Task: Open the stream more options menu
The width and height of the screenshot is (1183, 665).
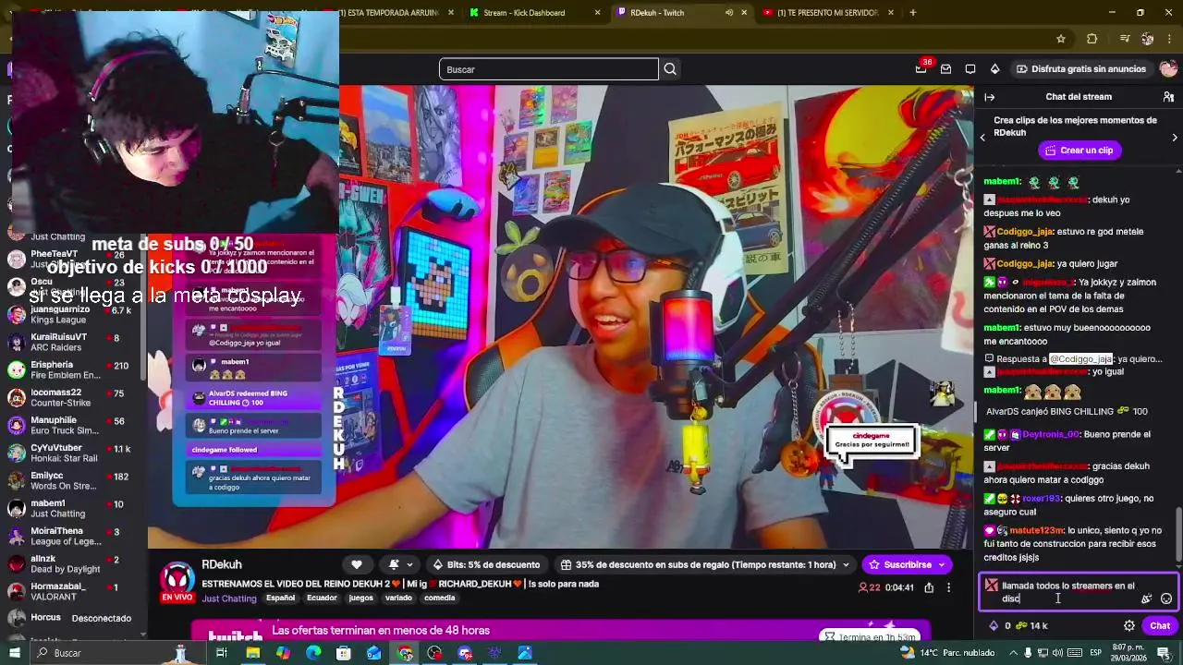Action: point(948,587)
